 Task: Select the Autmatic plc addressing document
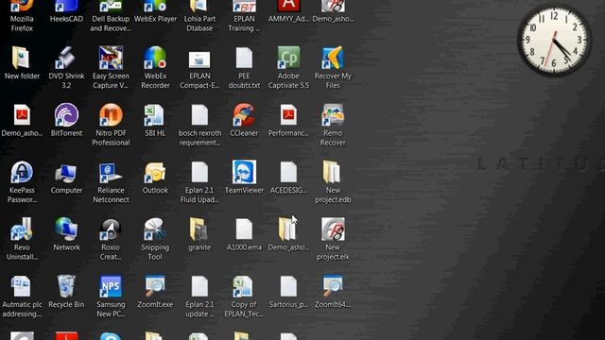coord(22,296)
